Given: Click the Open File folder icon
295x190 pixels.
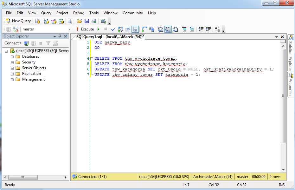Looking at the screenshot, I should click(x=79, y=21).
